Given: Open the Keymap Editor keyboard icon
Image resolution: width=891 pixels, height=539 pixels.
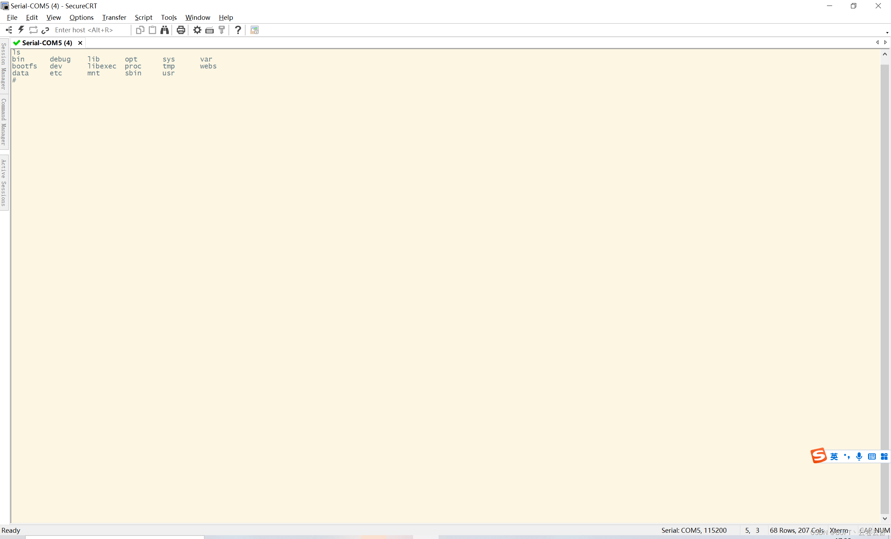Looking at the screenshot, I should pos(210,30).
